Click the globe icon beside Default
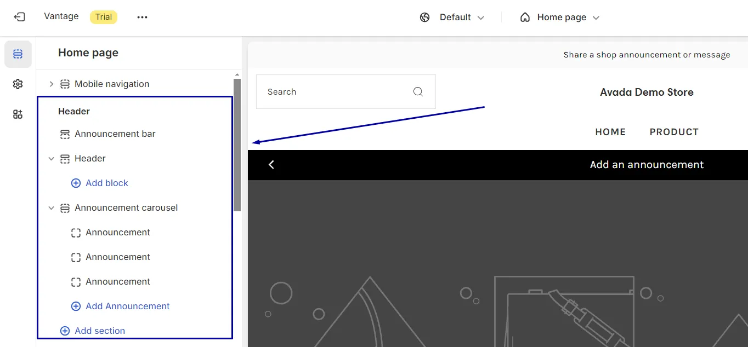Viewport: 748px width, 347px height. coord(424,18)
